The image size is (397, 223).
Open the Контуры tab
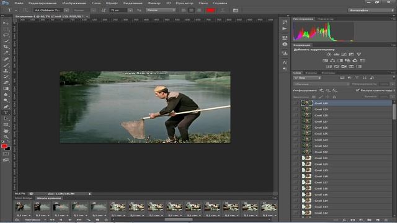tap(328, 72)
